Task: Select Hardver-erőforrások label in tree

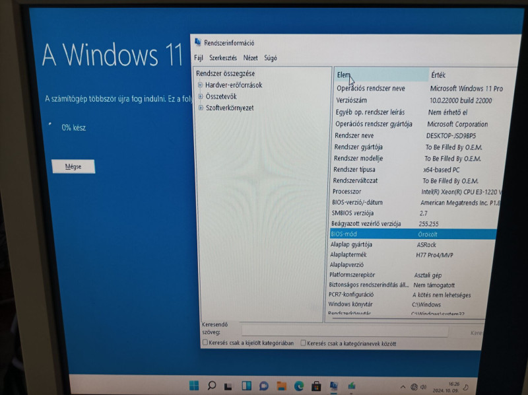Action: pyautogui.click(x=234, y=85)
